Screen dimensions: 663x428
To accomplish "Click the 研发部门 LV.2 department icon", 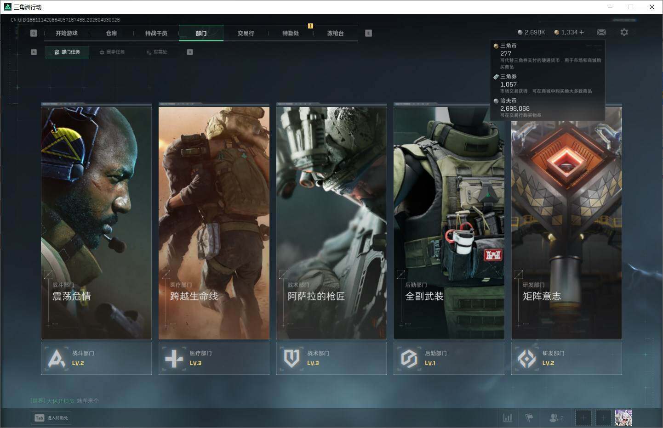I will 526,359.
